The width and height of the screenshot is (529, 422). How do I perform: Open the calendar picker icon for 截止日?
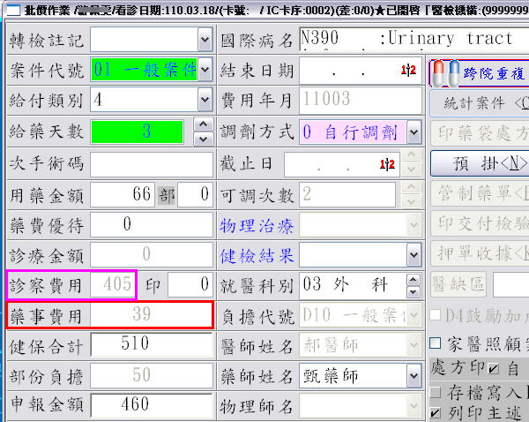(x=387, y=164)
